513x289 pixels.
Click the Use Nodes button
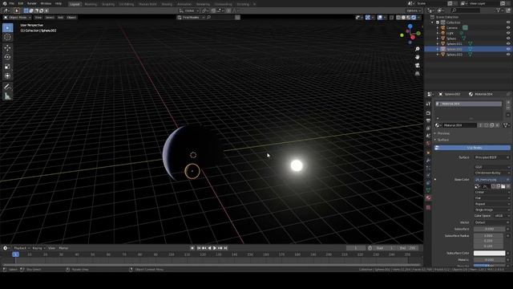coord(472,148)
